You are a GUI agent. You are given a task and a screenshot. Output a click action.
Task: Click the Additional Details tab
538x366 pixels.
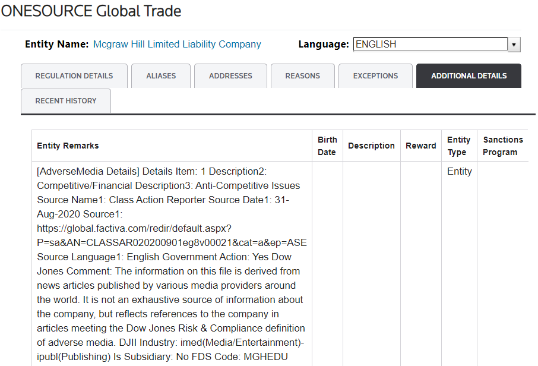pos(469,76)
